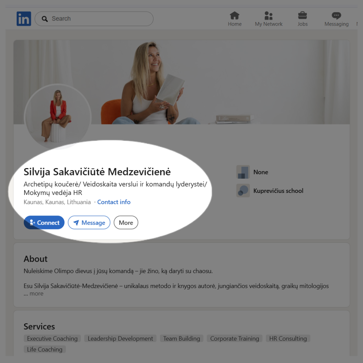Open the Messaging chat icon
The image size is (363, 363).
(336, 16)
